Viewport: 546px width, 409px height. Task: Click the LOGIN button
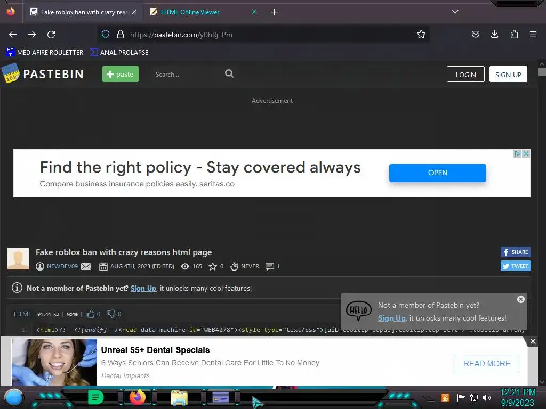pyautogui.click(x=465, y=75)
